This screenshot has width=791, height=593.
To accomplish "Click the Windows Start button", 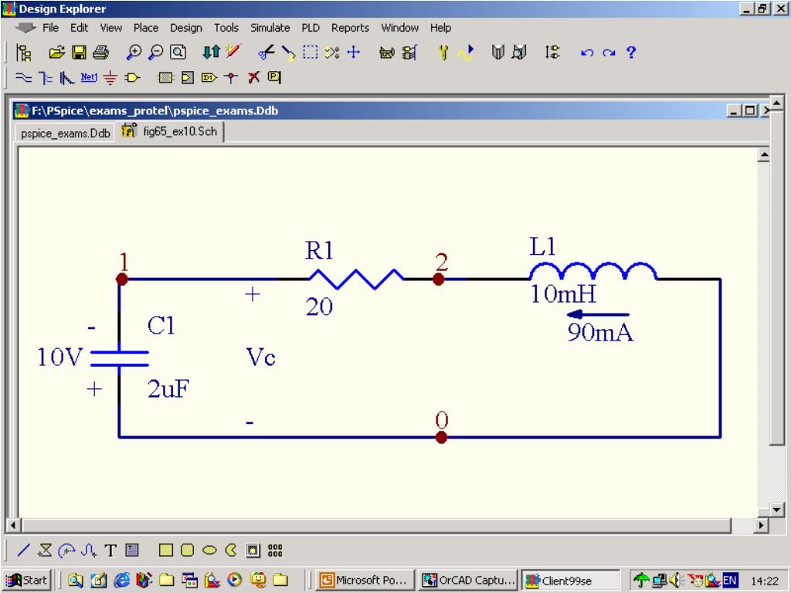I will tap(27, 581).
